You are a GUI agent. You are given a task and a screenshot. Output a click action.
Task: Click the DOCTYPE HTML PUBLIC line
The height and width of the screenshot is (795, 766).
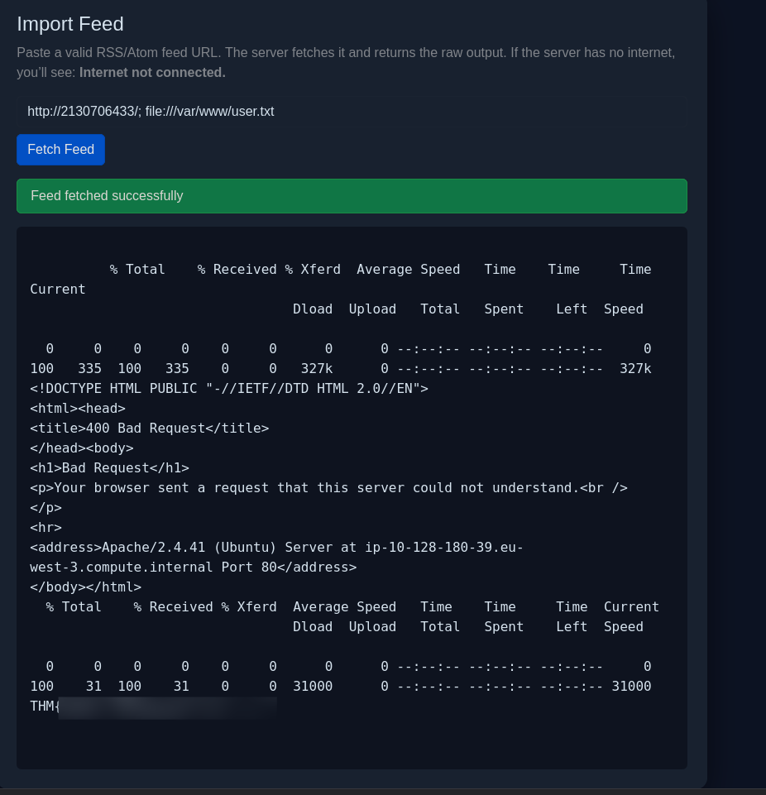tap(229, 389)
